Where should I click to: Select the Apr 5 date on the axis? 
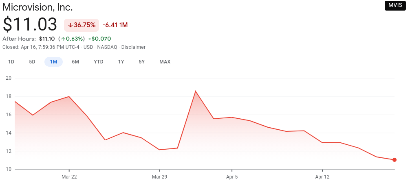click(231, 177)
